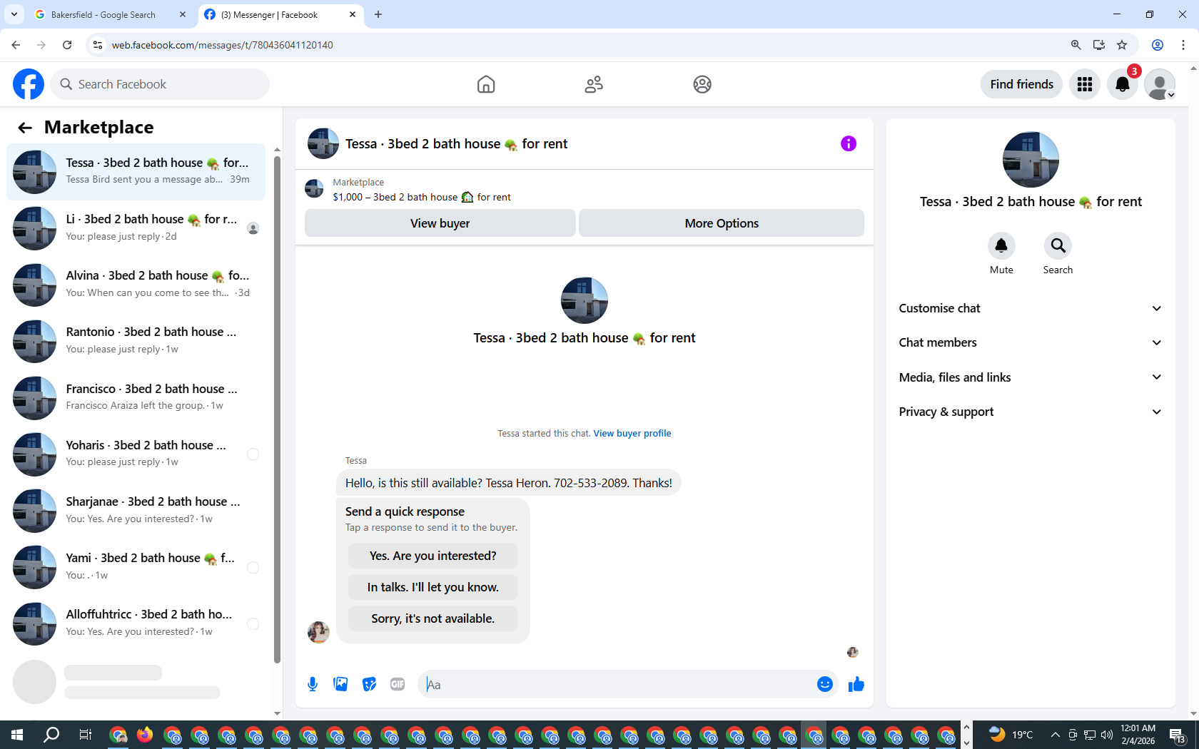Viewport: 1199px width, 749px height.
Task: Open the weather widget showing 19°C
Action: (x=1011, y=735)
